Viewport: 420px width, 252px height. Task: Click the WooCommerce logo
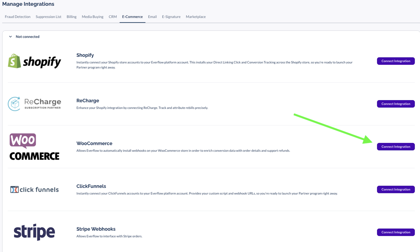point(34,147)
